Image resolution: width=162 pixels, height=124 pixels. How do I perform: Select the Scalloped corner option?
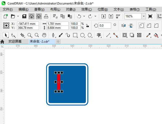click(149, 26)
